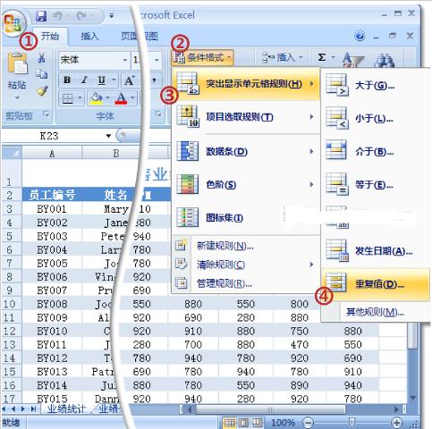
Task: Click the Office button logo
Action: pyautogui.click(x=13, y=23)
